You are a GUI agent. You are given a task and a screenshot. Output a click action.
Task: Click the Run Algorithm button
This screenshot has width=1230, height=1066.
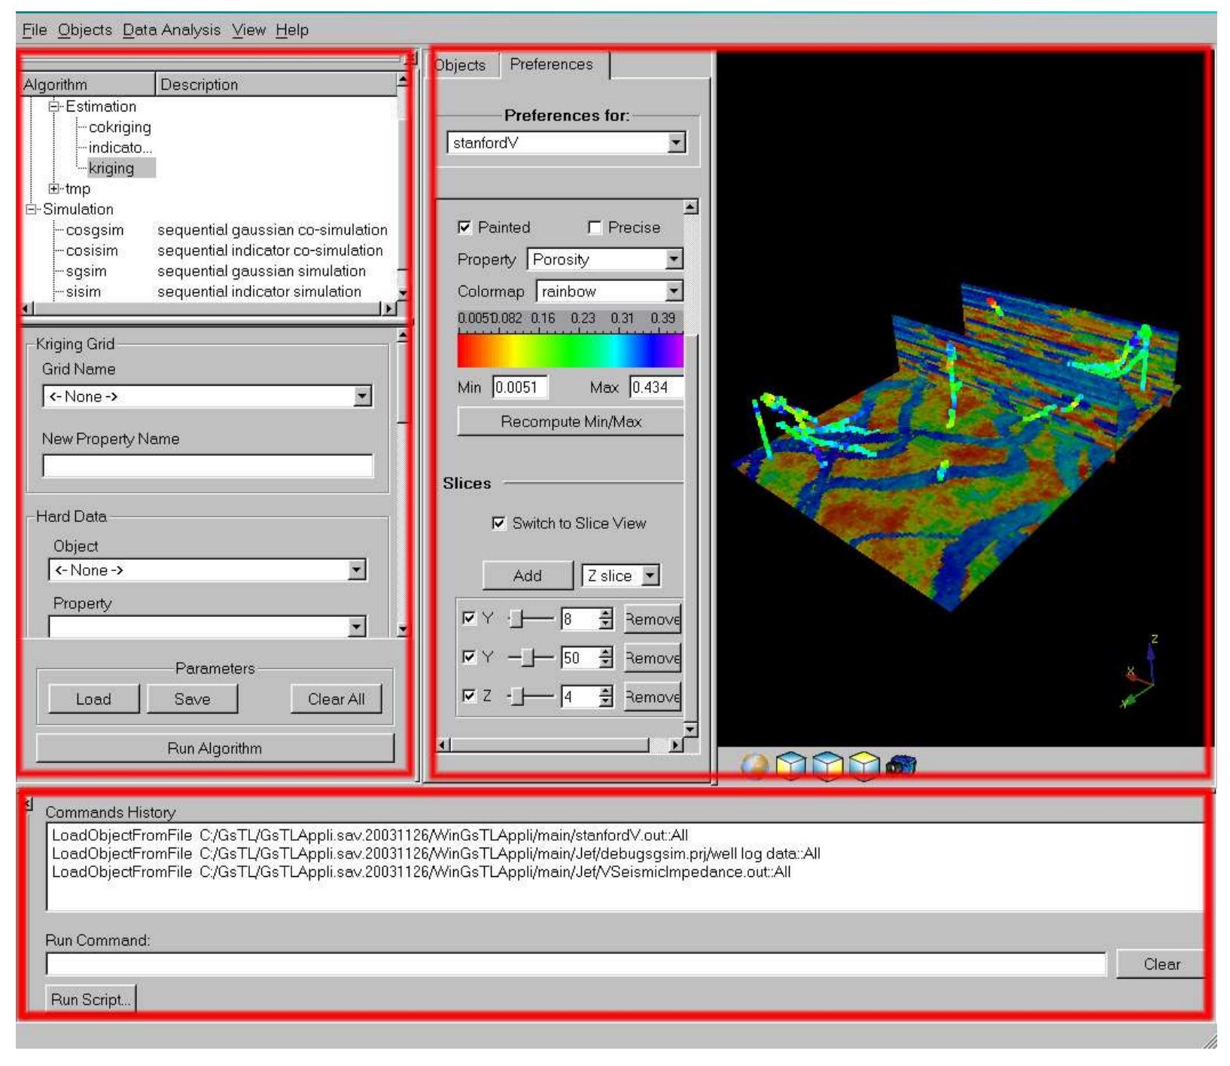coord(215,748)
